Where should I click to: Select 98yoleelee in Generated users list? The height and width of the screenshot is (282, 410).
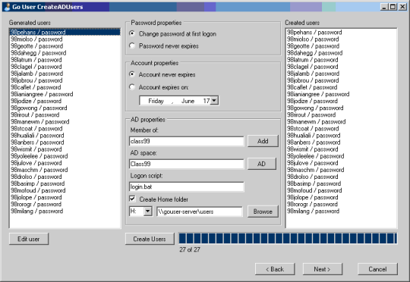click(65, 156)
